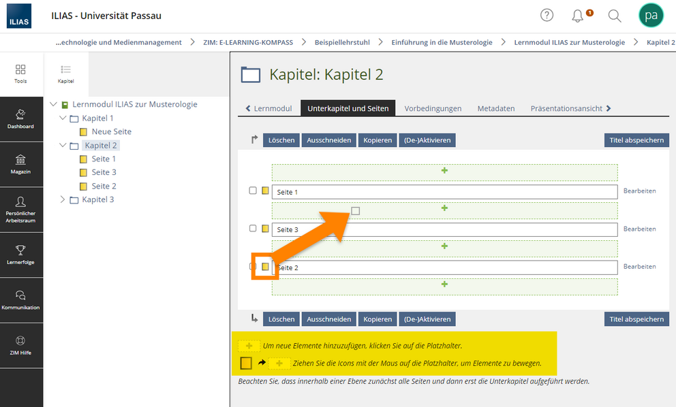The image size is (676, 407).
Task: Open the Dashboard sidebar icon
Action: [21, 118]
